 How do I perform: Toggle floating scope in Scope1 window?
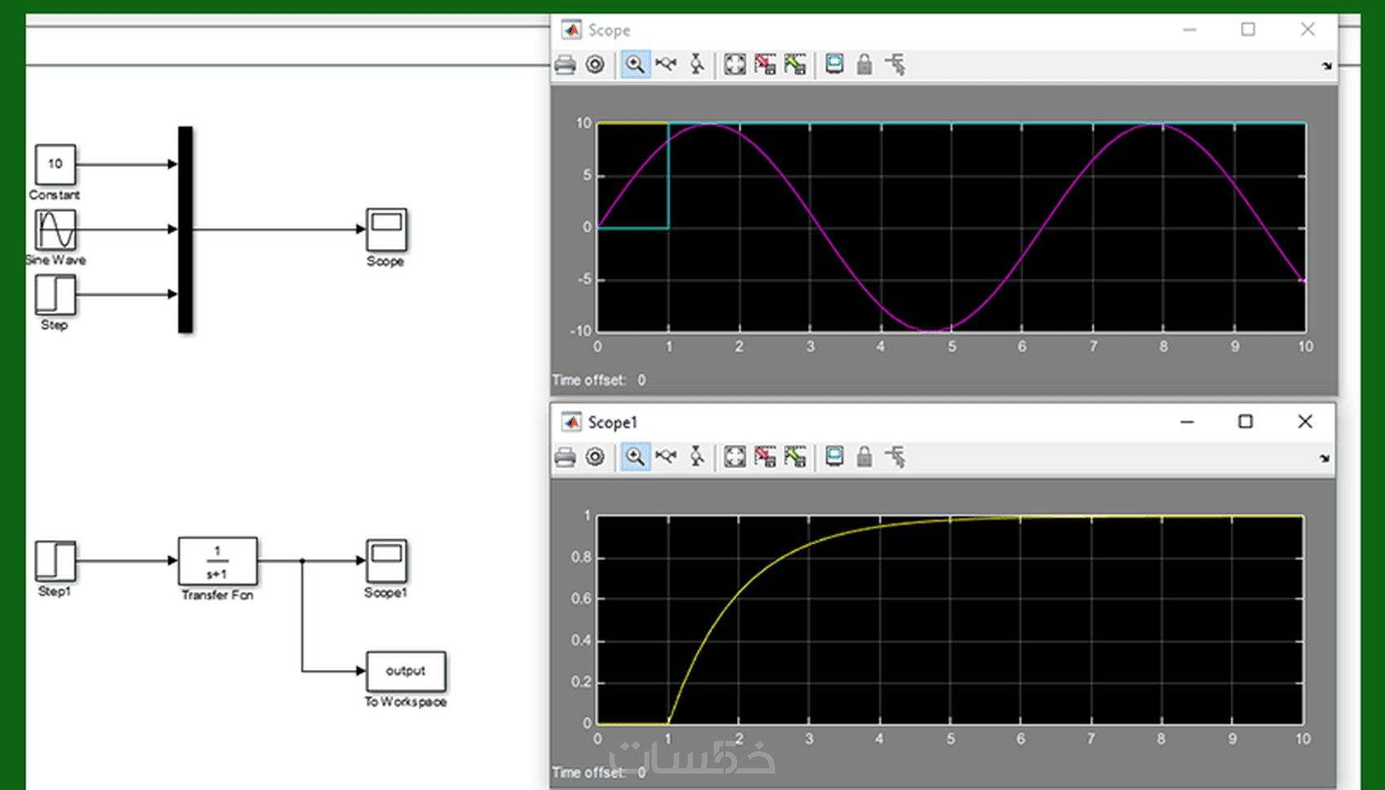click(x=834, y=457)
